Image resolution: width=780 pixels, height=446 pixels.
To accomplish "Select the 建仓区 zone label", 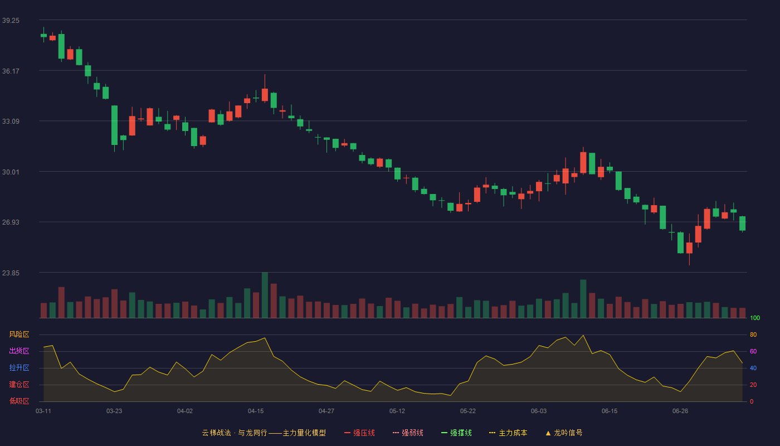I will pos(19,385).
